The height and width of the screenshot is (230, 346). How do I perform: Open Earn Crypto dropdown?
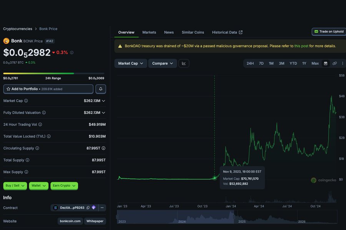coord(64,186)
